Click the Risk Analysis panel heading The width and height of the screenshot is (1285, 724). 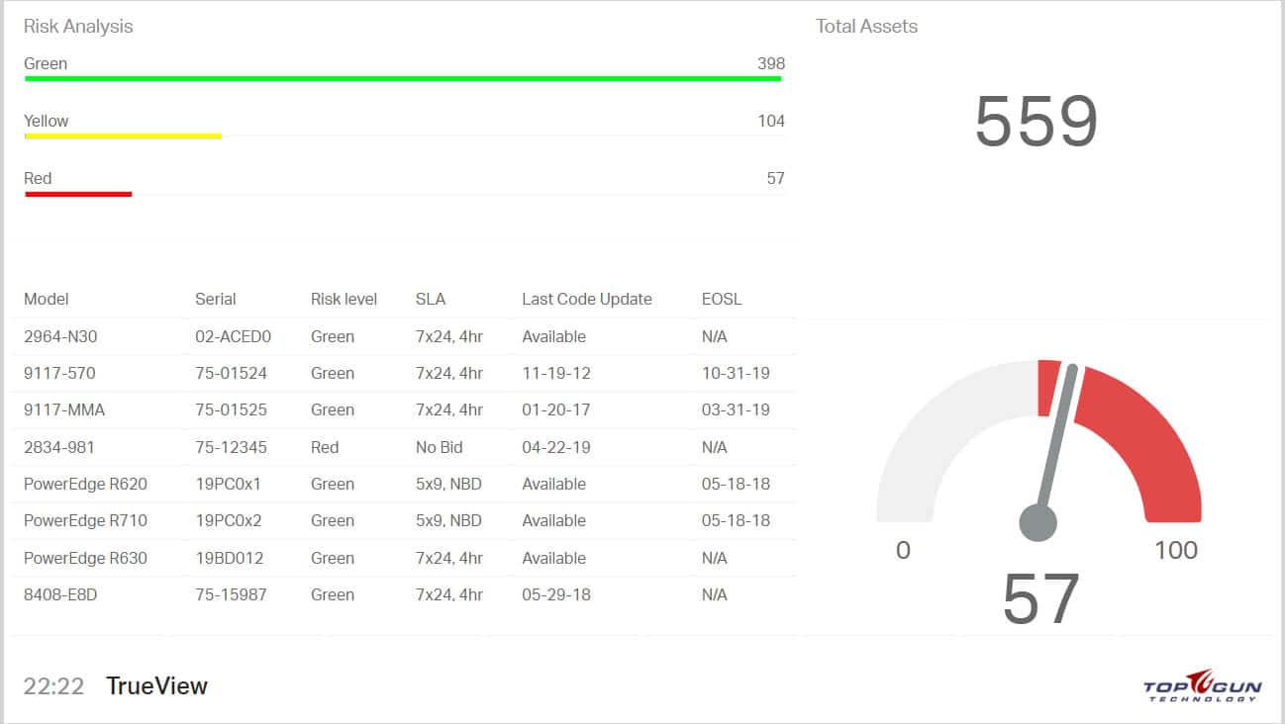tap(78, 27)
